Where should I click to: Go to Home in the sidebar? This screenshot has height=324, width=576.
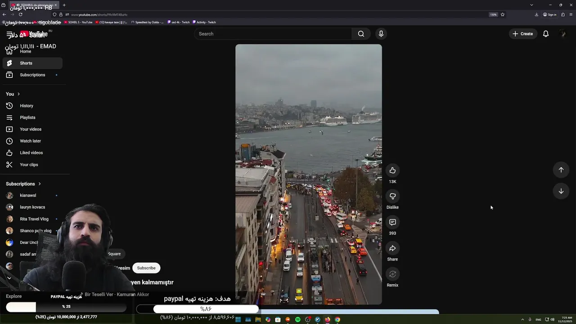(32, 51)
